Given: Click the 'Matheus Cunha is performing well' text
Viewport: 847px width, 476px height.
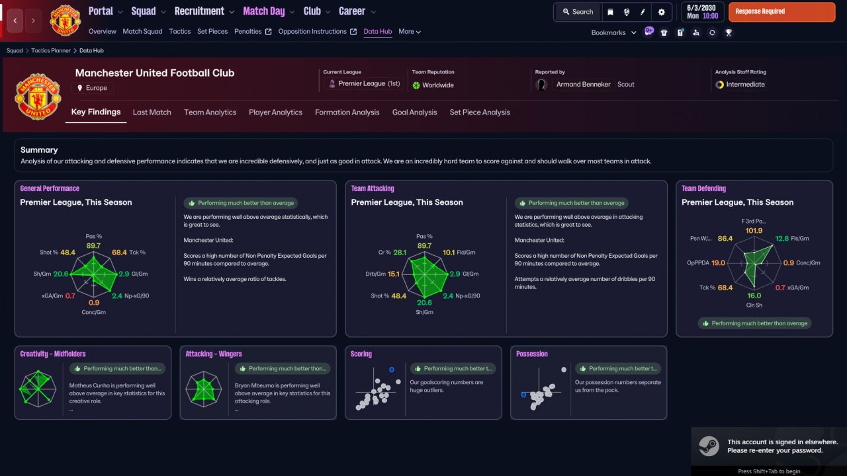Looking at the screenshot, I should (117, 393).
